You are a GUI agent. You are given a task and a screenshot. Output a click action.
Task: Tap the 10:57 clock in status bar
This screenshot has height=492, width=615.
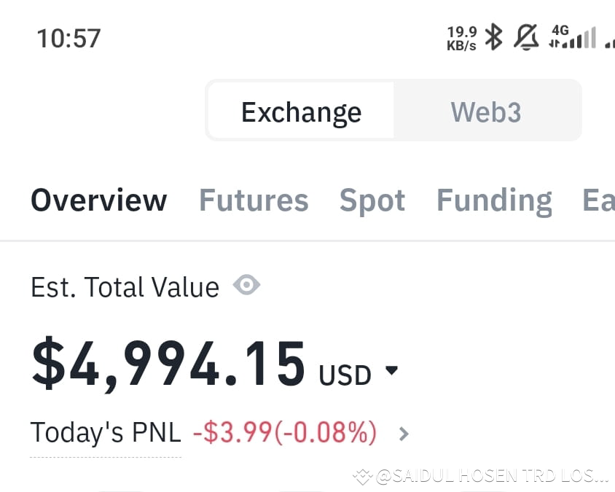click(x=68, y=38)
